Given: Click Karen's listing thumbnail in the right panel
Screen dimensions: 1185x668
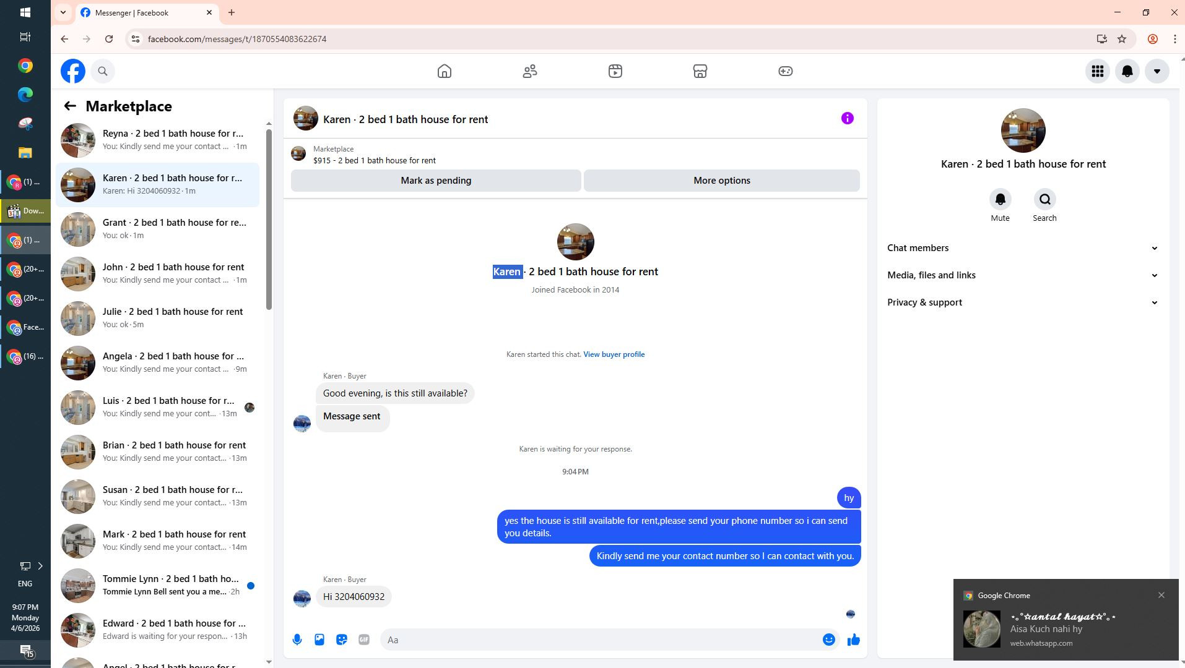Looking at the screenshot, I should pyautogui.click(x=1023, y=131).
